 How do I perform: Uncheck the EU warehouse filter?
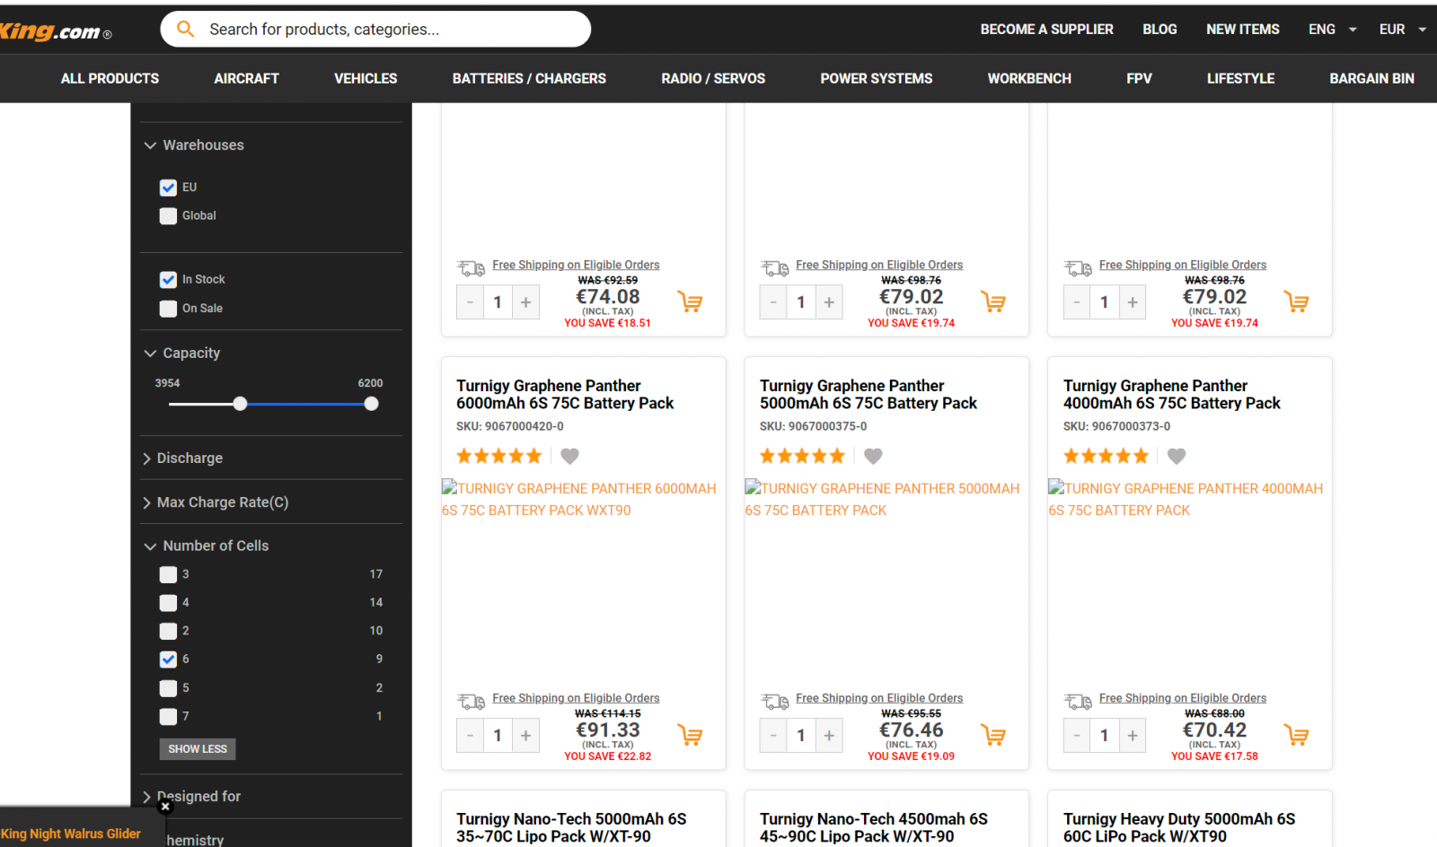168,188
